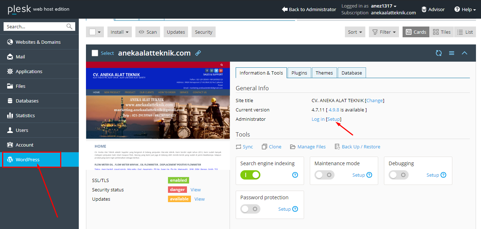Viewport: 481px width, 229px height.
Task: Collapse the site card with chevron
Action: 465,53
